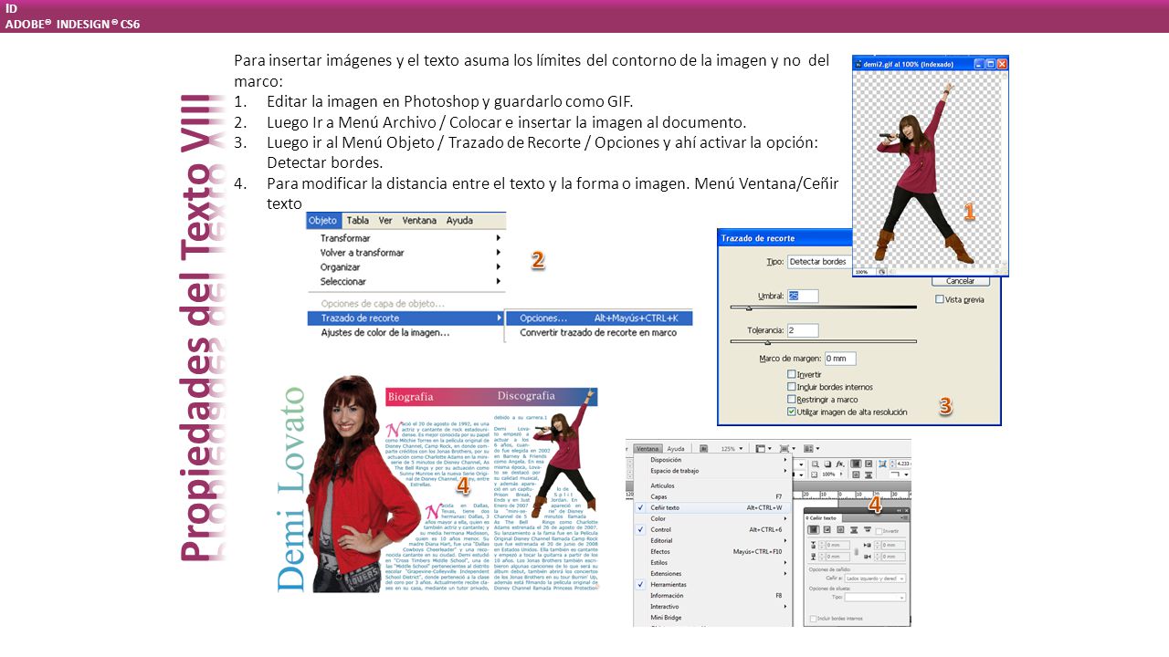Viewport: 1169px width, 657px height.
Task: Click the fx effects icon in control bar
Action: click(x=840, y=464)
